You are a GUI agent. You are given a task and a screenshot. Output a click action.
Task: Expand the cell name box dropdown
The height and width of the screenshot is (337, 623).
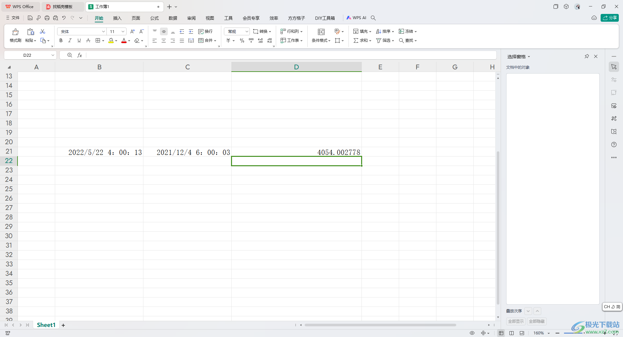pyautogui.click(x=53, y=55)
